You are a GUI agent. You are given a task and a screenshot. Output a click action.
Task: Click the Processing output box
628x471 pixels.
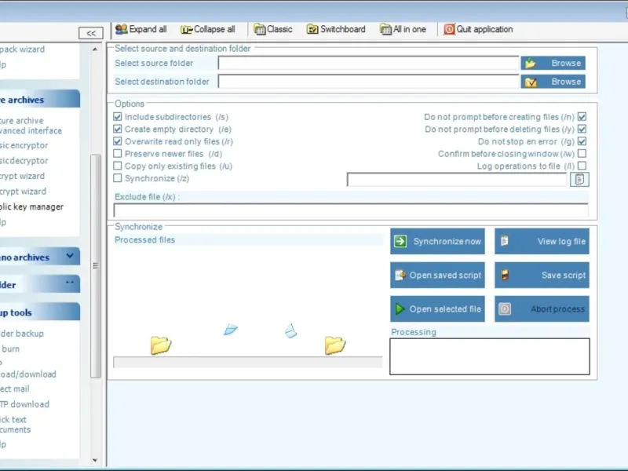pyautogui.click(x=489, y=356)
